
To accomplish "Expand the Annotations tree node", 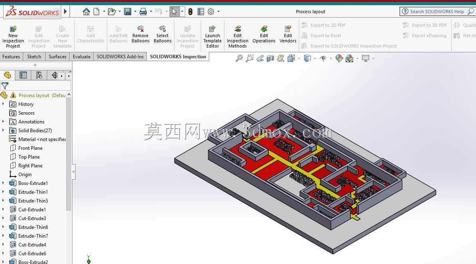I will [3, 121].
